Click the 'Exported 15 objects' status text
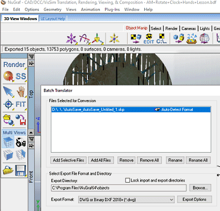Screen dimensions: 220x211 pos(73,49)
